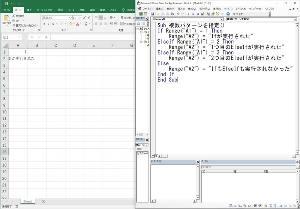Toggle Full Module View button at code window bottom
This screenshot has width=300, height=209.
[x=156, y=156]
